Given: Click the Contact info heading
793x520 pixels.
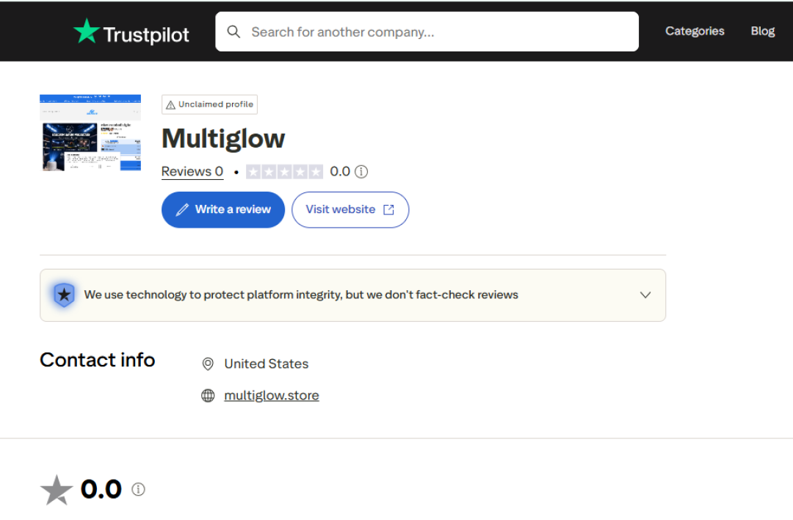Looking at the screenshot, I should pyautogui.click(x=98, y=360).
